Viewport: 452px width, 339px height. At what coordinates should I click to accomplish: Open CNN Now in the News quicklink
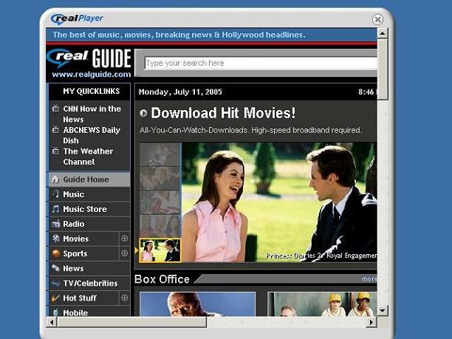pos(92,114)
